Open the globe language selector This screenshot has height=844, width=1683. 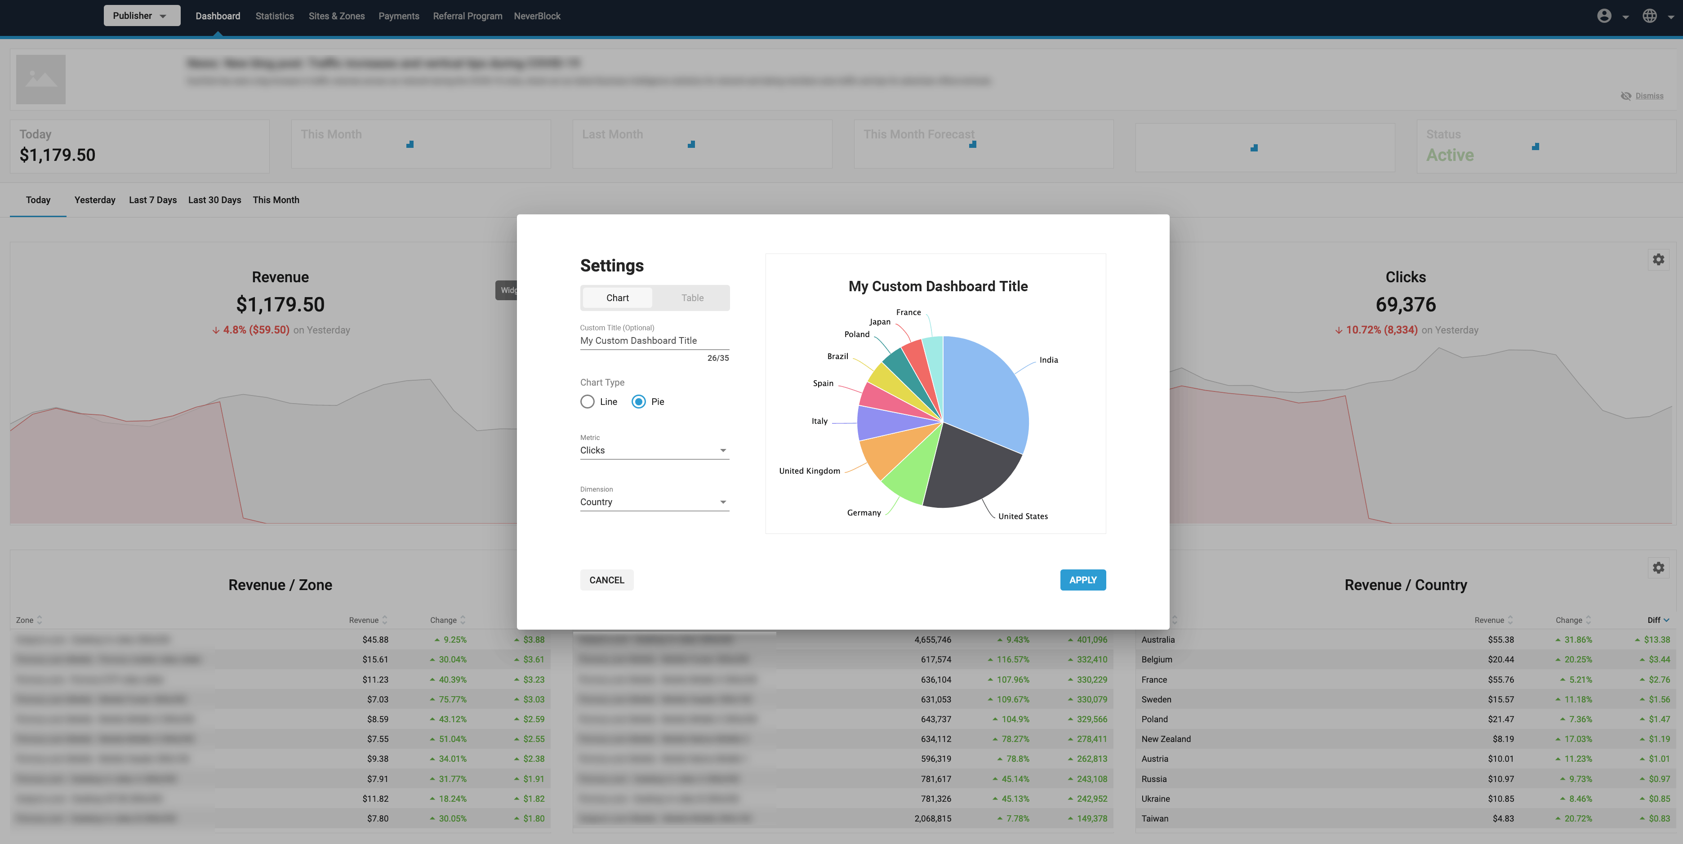click(1650, 16)
